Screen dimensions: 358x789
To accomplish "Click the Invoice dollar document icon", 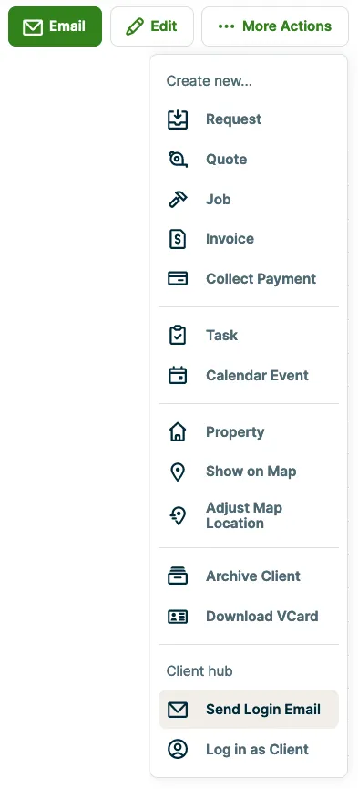I will click(x=178, y=238).
